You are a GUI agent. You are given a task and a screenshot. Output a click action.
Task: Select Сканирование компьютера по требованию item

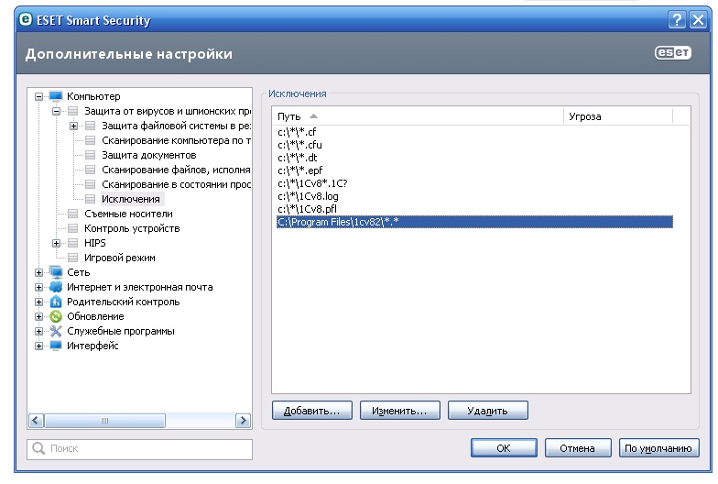click(x=176, y=140)
